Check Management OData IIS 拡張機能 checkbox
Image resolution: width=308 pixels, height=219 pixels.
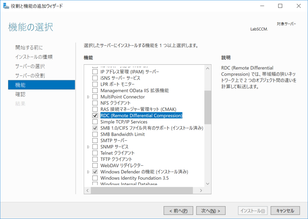pos(95,91)
